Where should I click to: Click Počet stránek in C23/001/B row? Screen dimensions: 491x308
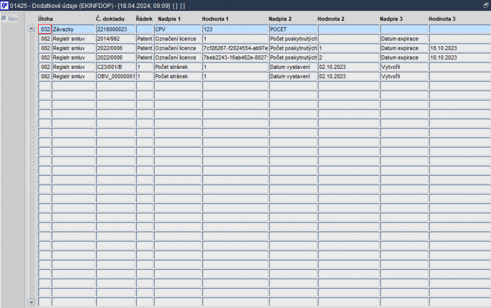[177, 67]
